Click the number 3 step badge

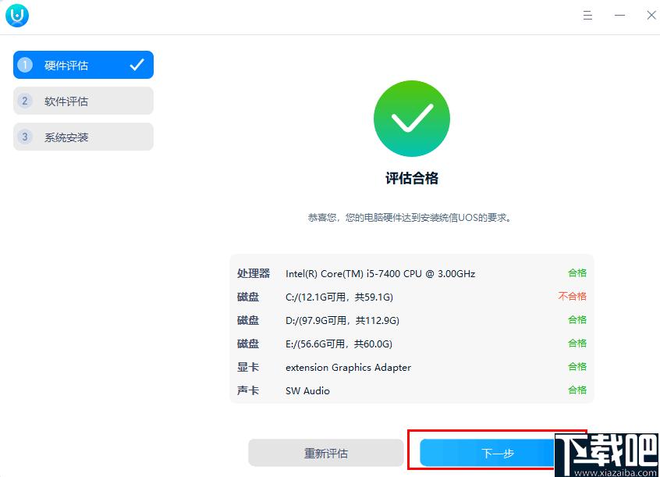[x=25, y=137]
